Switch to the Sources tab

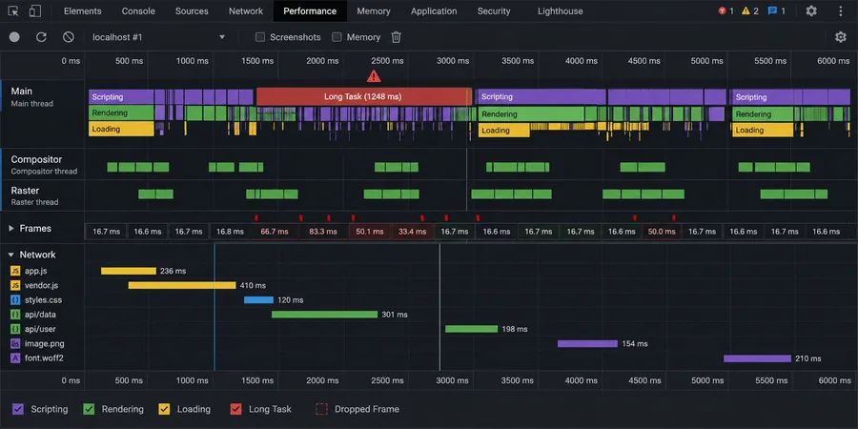coord(192,10)
